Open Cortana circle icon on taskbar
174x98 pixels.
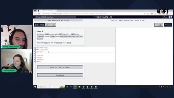(x=67, y=87)
